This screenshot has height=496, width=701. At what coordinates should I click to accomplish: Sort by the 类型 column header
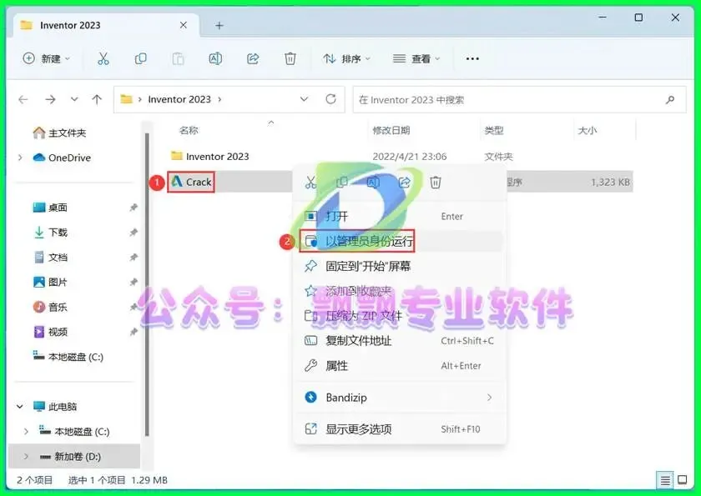pos(494,130)
